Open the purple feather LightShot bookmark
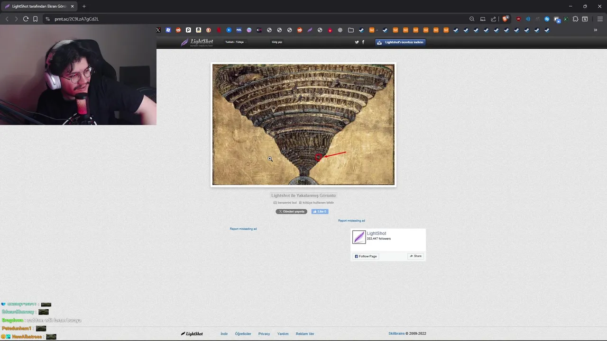Viewport: 607px width, 341px height. [310, 30]
